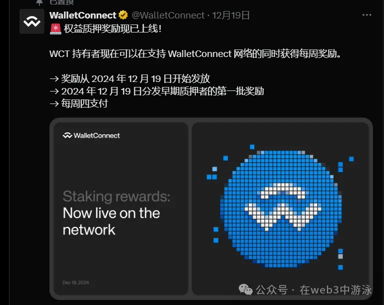Click the red siren emoji
384x305 pixels.
pos(55,29)
